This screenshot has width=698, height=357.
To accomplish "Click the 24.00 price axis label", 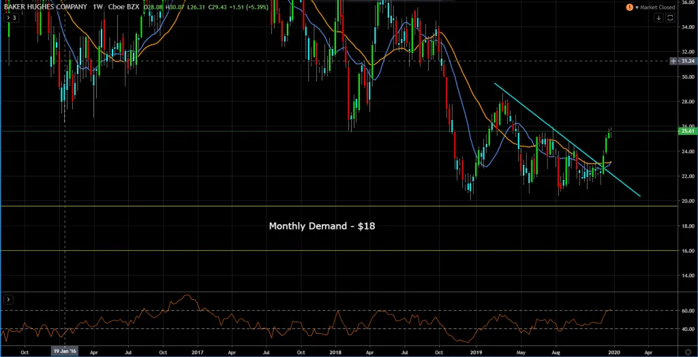I will click(688, 151).
